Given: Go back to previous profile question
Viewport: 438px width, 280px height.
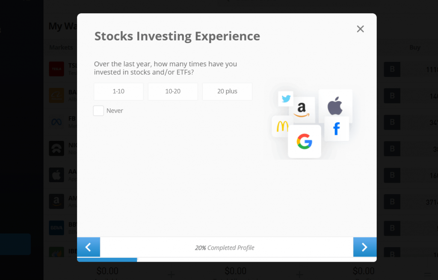Looking at the screenshot, I should [89, 247].
